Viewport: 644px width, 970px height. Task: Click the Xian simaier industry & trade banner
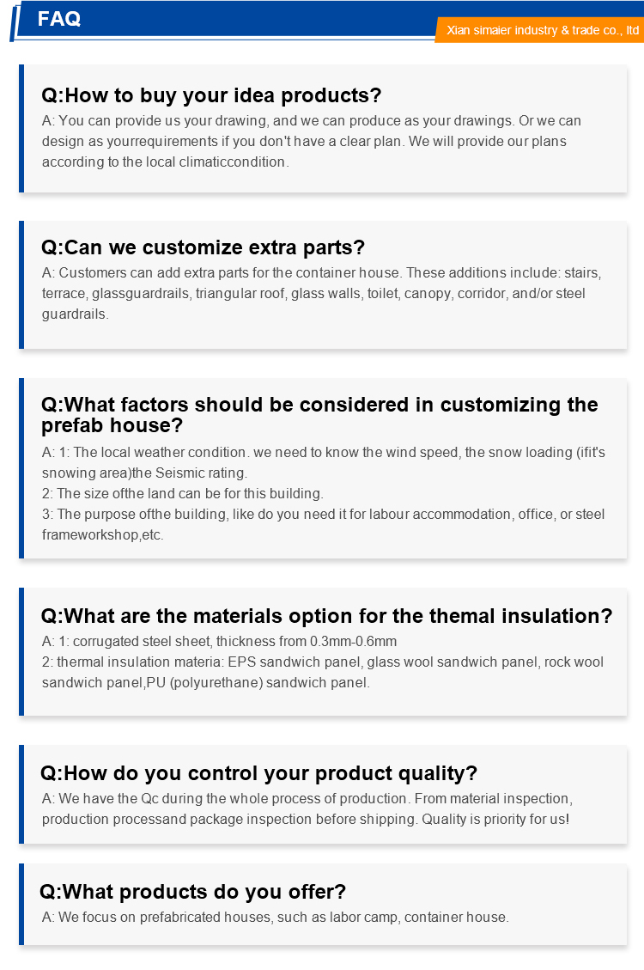(541, 30)
